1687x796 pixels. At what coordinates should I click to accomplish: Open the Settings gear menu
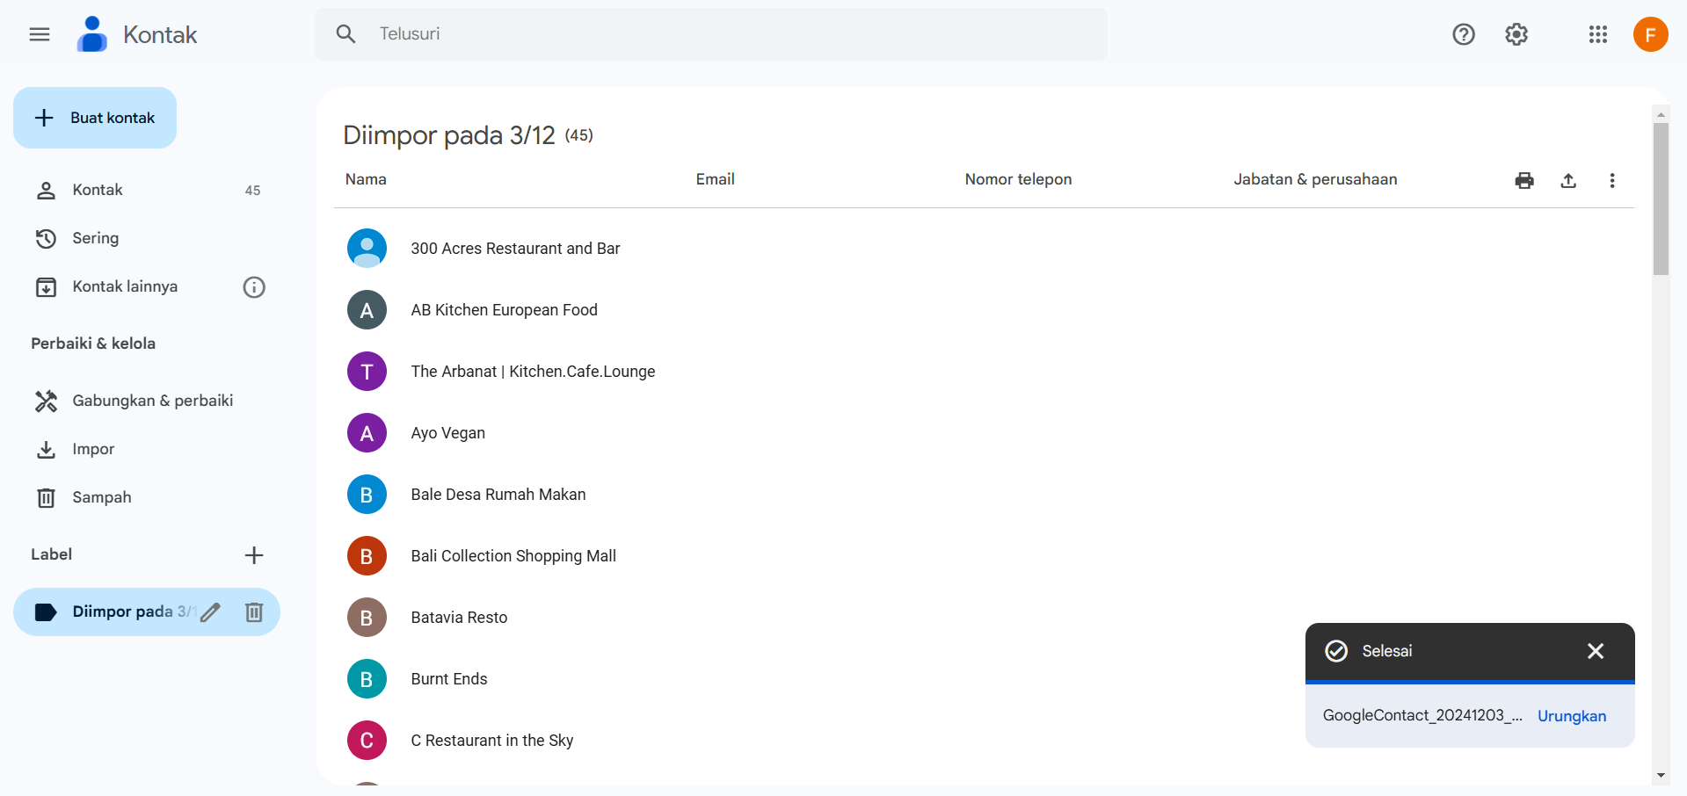[1516, 34]
